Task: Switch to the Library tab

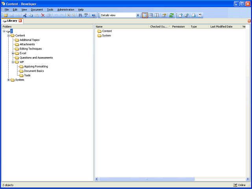Action: [x=12, y=21]
